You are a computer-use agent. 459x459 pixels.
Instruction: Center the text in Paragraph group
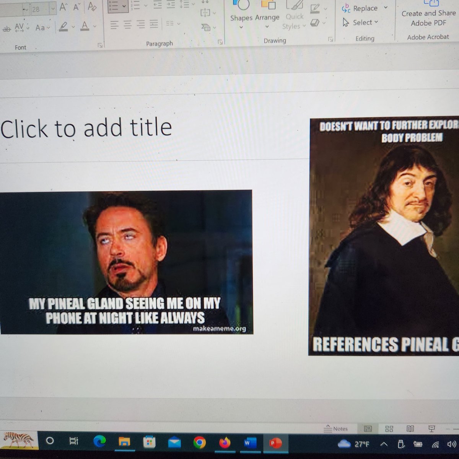point(128,25)
